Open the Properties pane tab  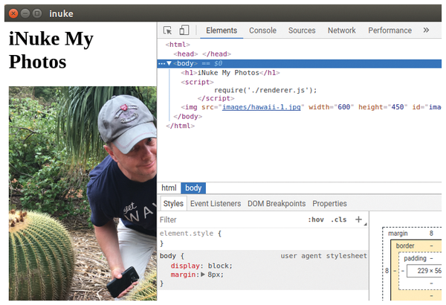(329, 204)
